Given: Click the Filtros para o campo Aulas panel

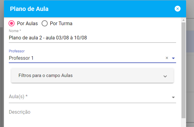Looking at the screenshot, I should (x=92, y=75).
